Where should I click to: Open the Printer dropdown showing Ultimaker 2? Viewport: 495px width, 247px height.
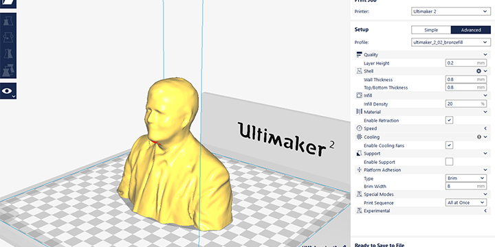451,12
